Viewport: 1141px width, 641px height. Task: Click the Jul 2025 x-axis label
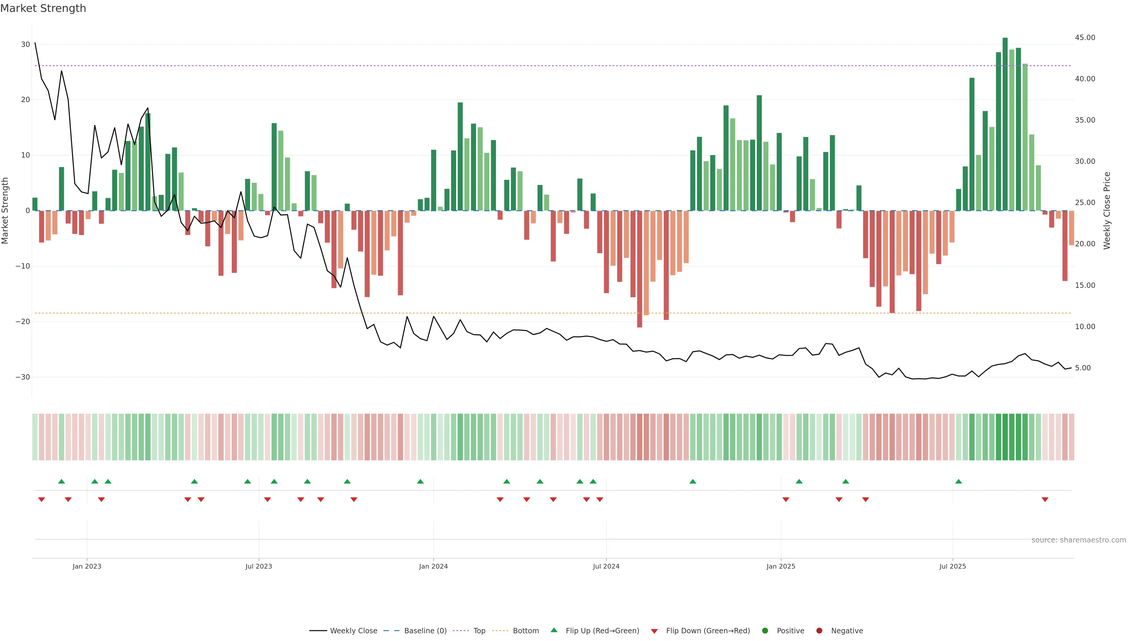952,566
